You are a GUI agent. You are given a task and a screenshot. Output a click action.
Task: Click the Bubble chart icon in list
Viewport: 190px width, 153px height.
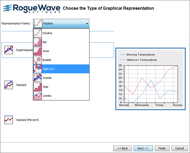point(38,60)
